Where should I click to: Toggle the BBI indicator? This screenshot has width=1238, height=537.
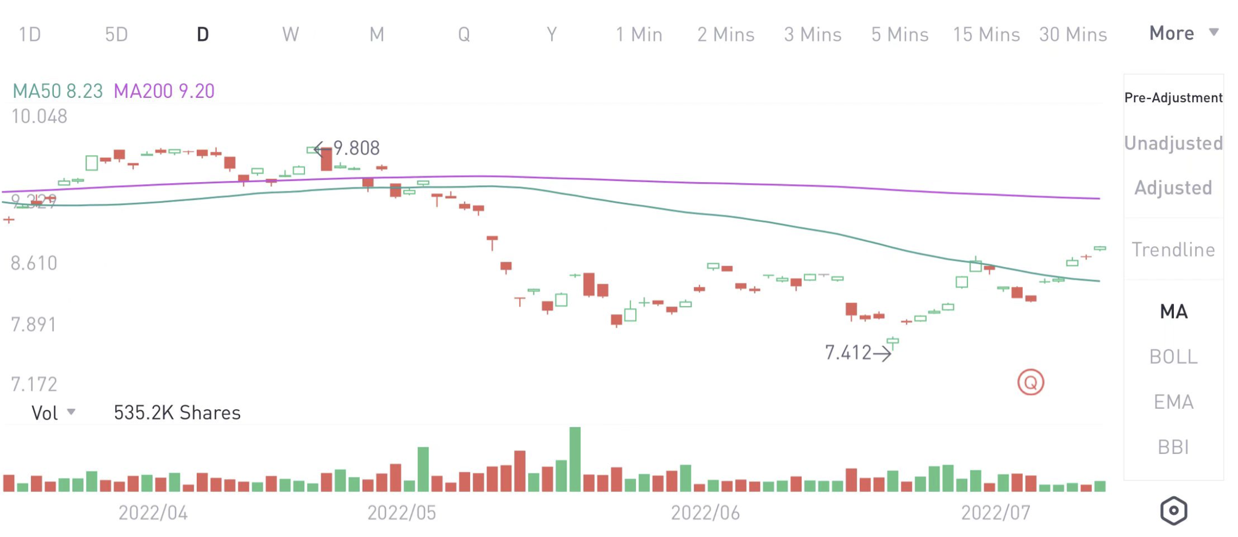tap(1173, 447)
